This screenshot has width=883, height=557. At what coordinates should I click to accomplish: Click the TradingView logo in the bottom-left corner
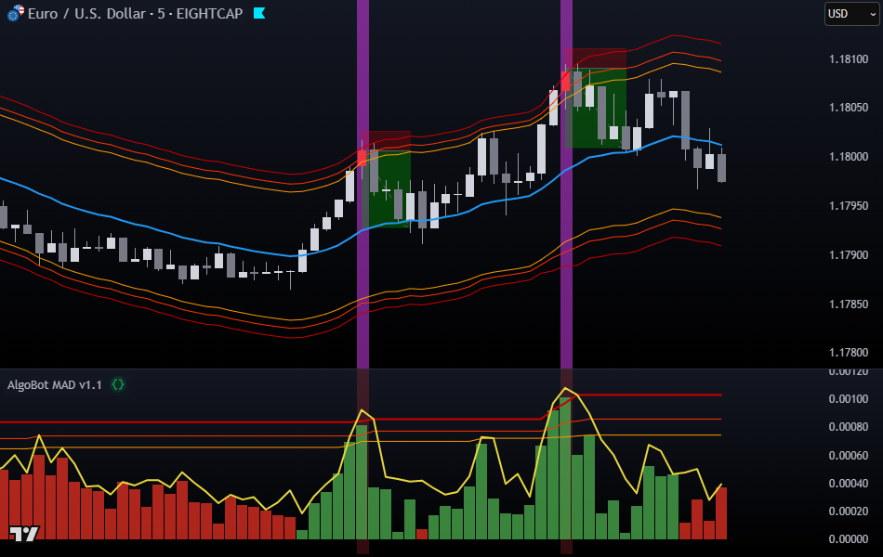24,534
